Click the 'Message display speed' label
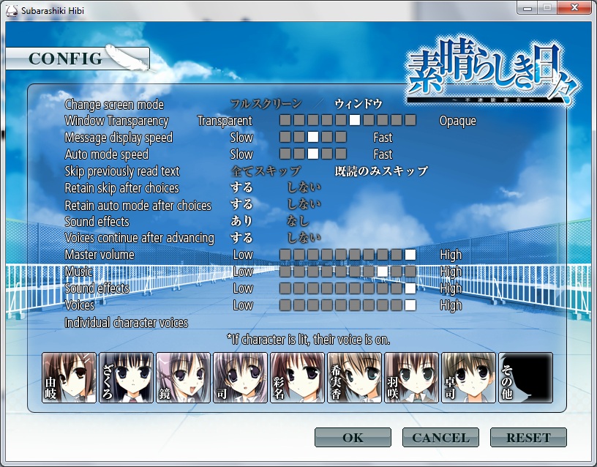The image size is (597, 467). tap(119, 138)
